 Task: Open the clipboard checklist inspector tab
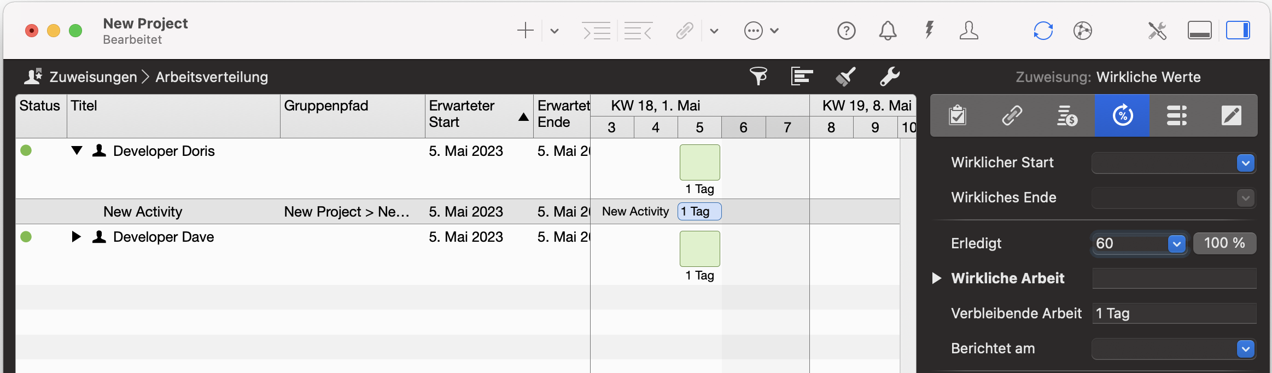pos(958,115)
